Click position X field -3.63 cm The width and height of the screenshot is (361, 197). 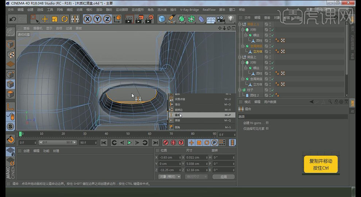(170, 157)
